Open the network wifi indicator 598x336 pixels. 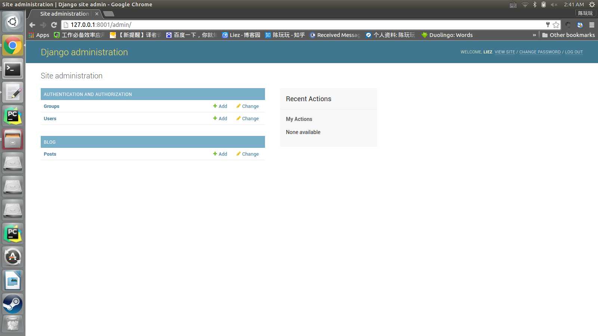click(525, 4)
